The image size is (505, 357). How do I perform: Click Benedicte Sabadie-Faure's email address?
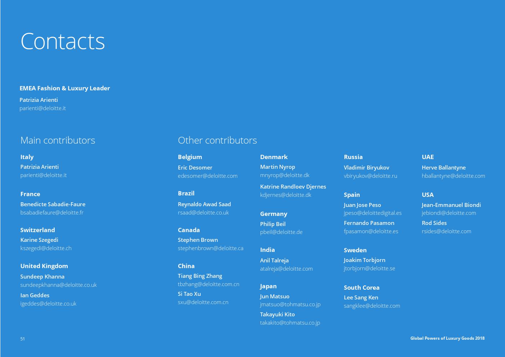pos(52,213)
